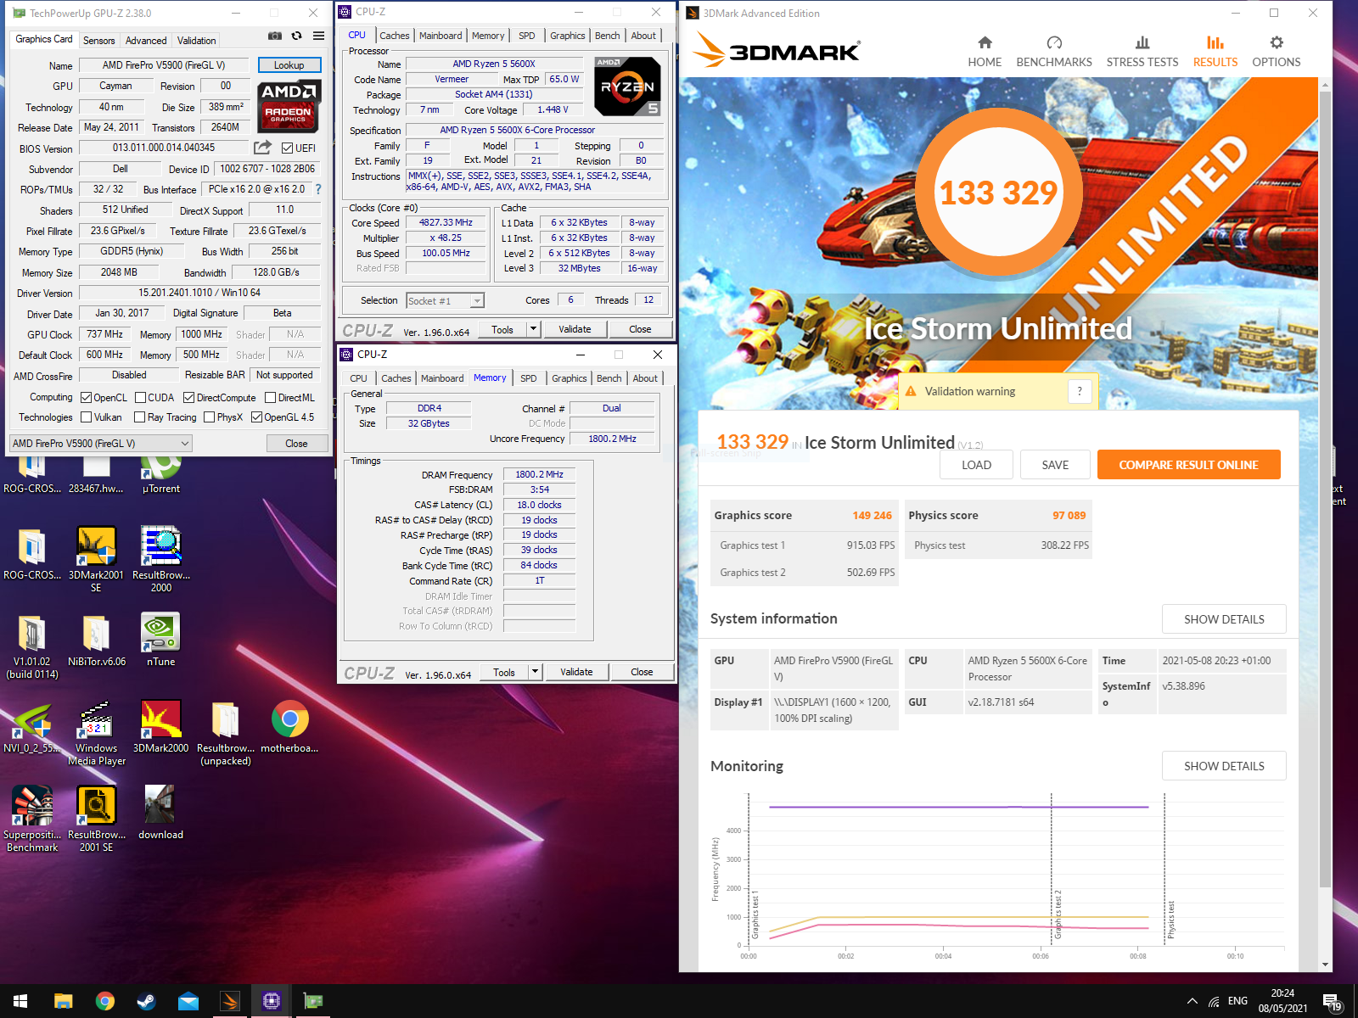This screenshot has width=1358, height=1018.
Task: Toggle the Ray Tracing checkbox
Action: pyautogui.click(x=139, y=417)
